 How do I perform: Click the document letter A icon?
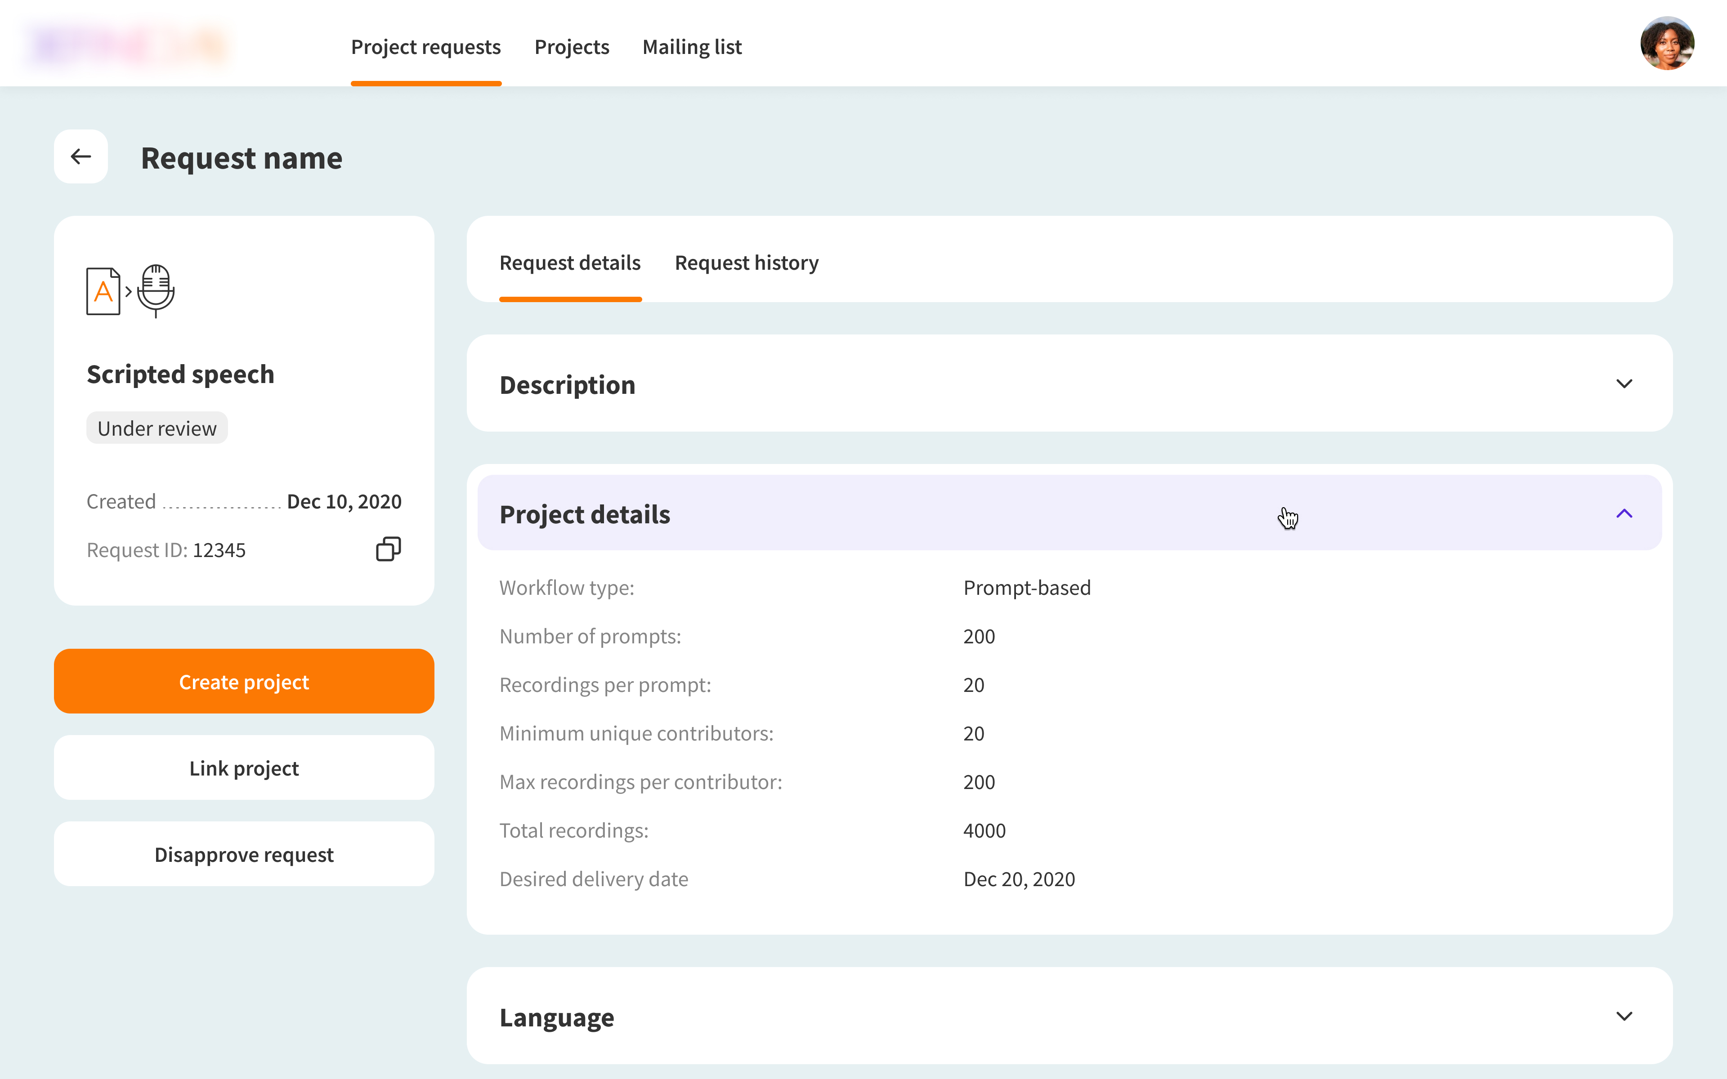103,291
